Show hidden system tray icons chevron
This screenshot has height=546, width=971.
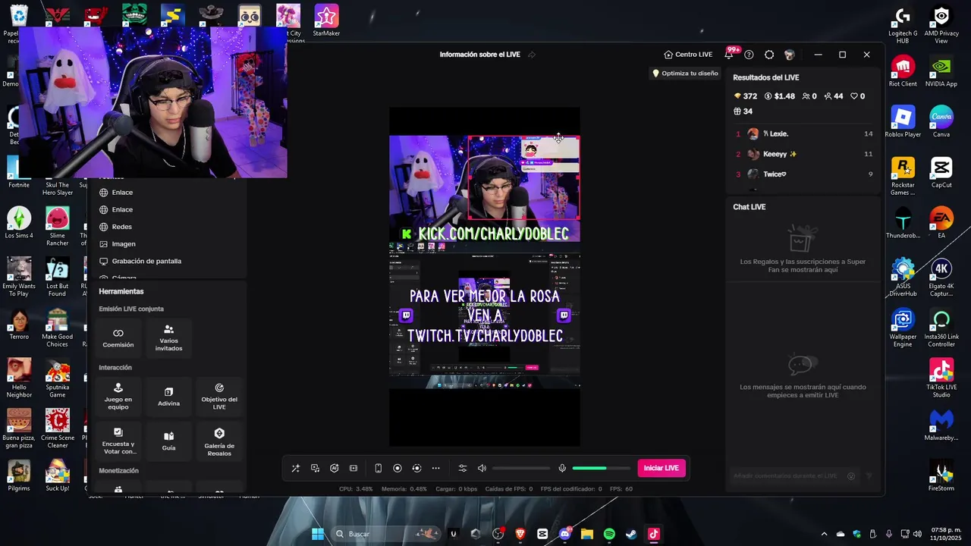coord(824,534)
